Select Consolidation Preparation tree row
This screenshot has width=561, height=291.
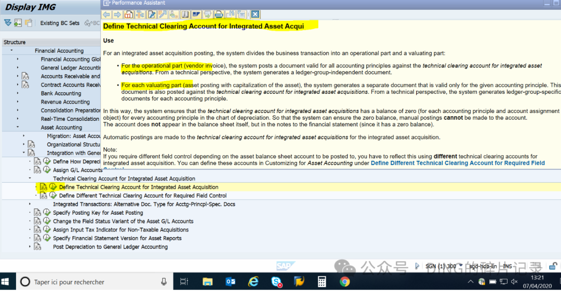point(71,110)
